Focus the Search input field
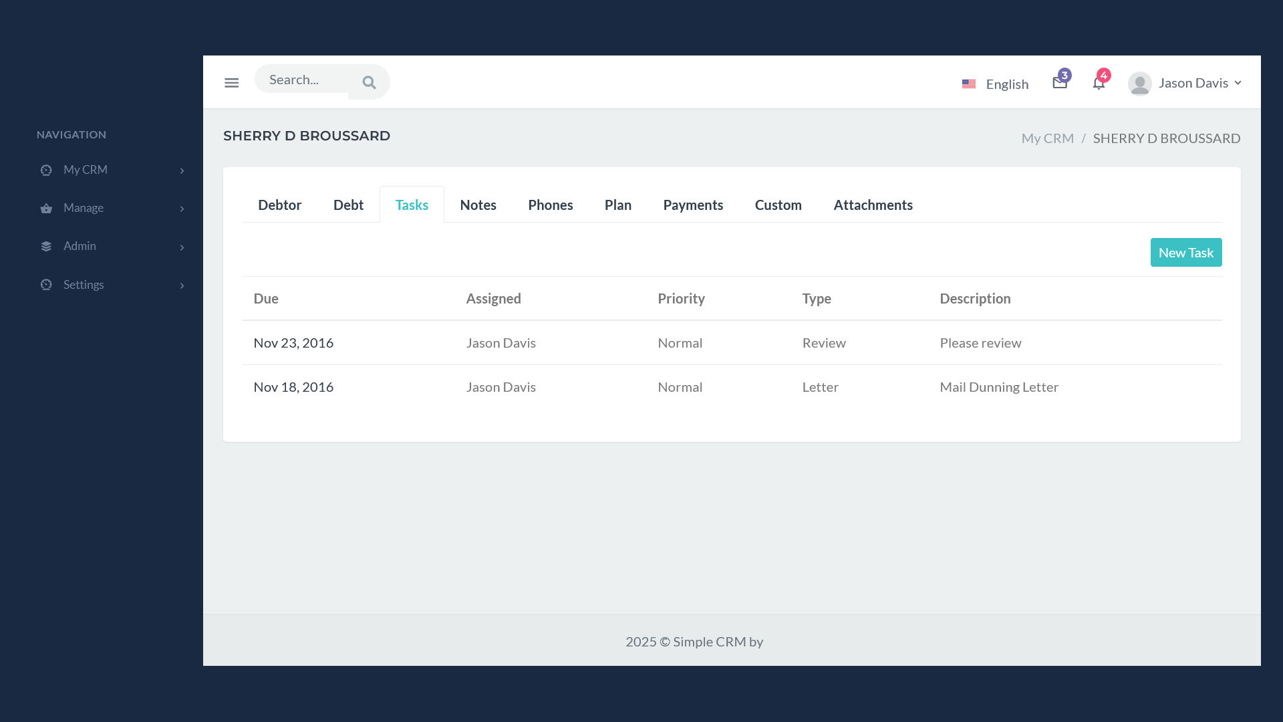Image resolution: width=1283 pixels, height=722 pixels. pos(302,80)
